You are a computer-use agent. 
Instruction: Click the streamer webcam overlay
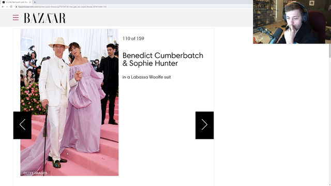[292, 22]
